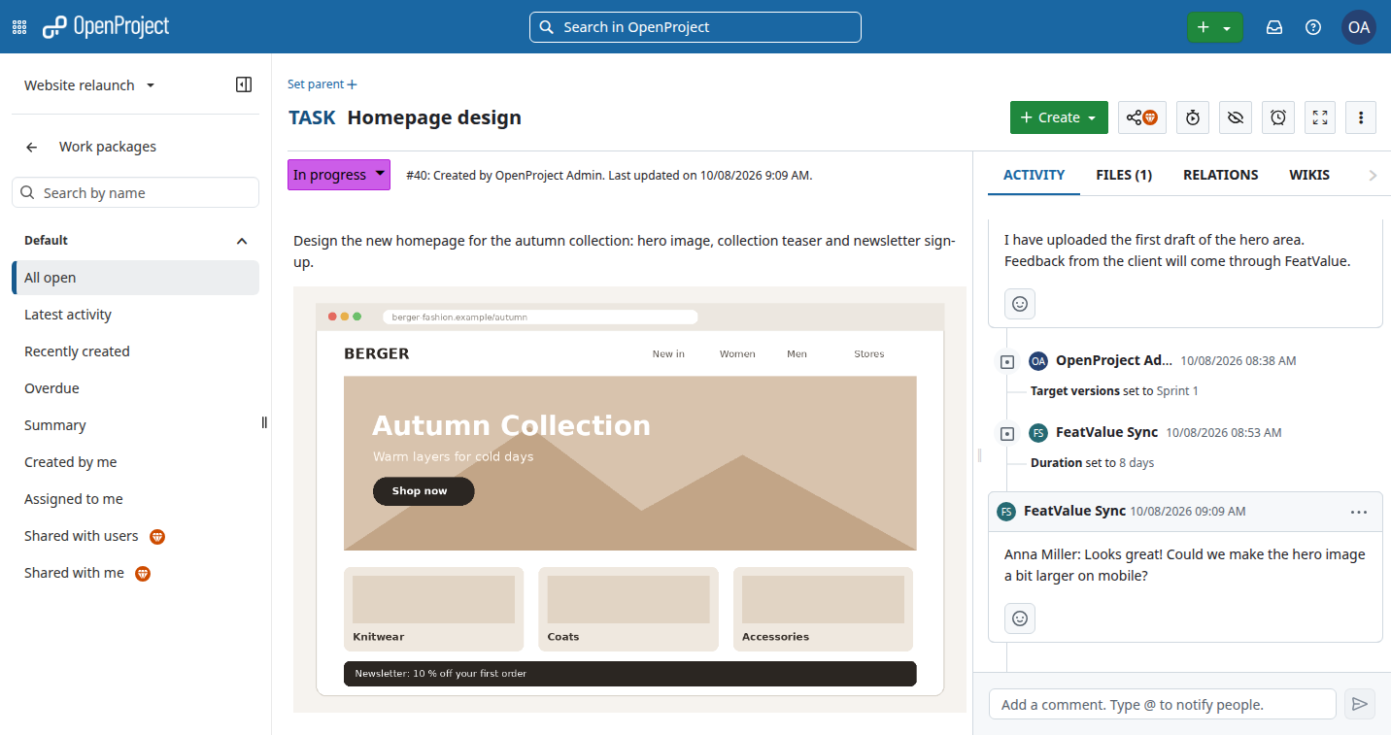The height and width of the screenshot is (735, 1391).
Task: Click the OpenProject logo
Action: point(106,27)
